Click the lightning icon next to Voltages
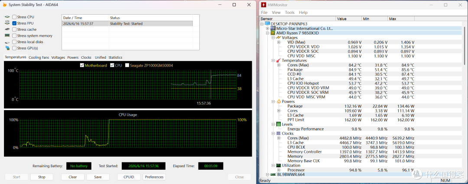 click(279, 38)
